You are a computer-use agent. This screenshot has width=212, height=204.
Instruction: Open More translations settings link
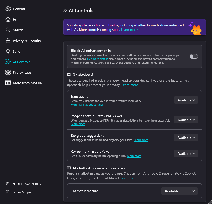tap(87, 105)
